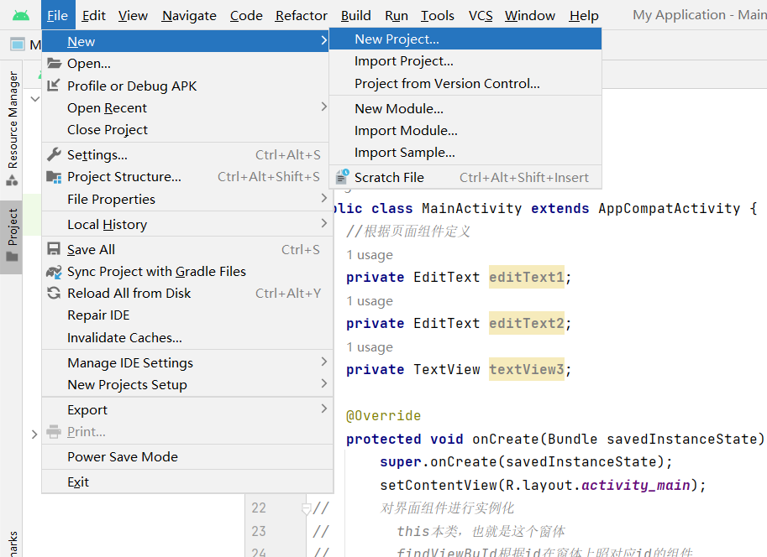This screenshot has width=767, height=557.
Task: Open the Refactor menu
Action: point(301,15)
